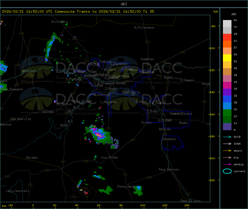Click the A_Villanueva map label
This screenshot has height=209, width=248.
click(144, 27)
